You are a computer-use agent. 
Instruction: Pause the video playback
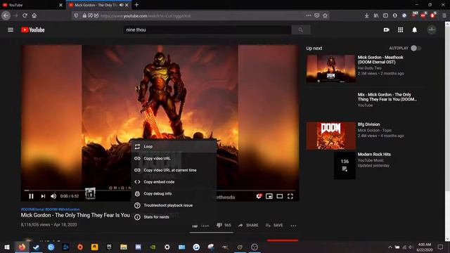31,196
